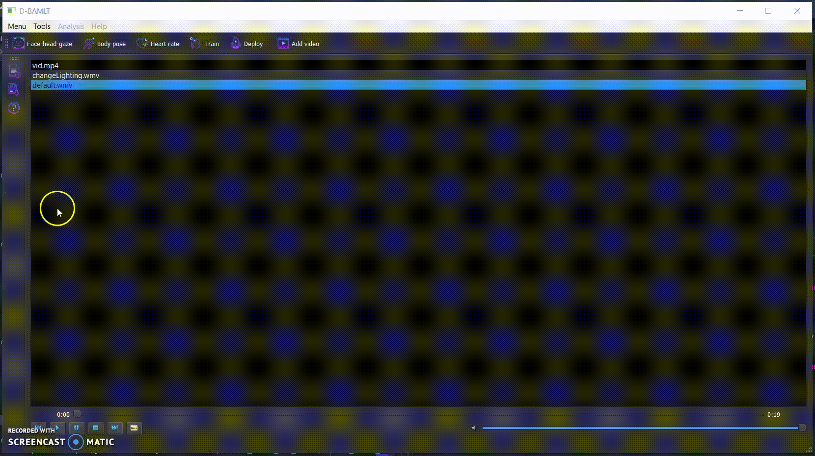Stop video playback
The image size is (815, 456).
click(x=96, y=428)
